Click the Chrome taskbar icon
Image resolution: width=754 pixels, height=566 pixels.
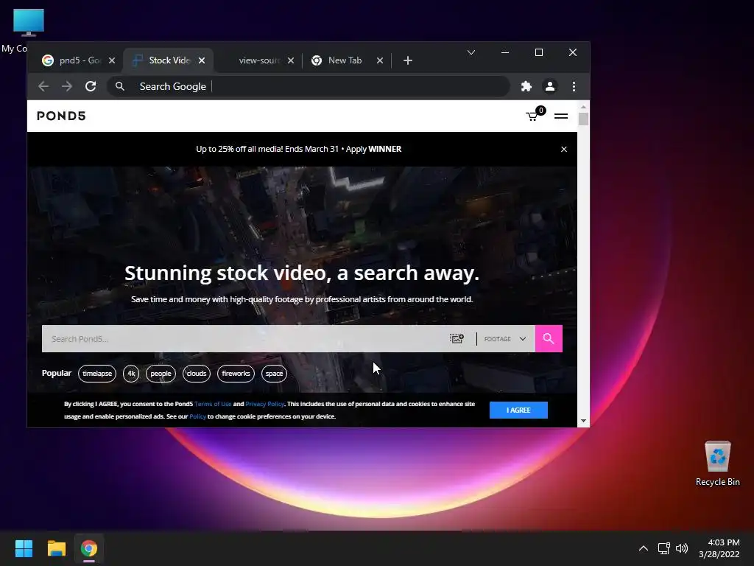[x=89, y=548]
